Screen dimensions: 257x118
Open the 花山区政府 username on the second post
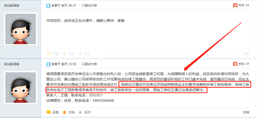tap(12, 64)
